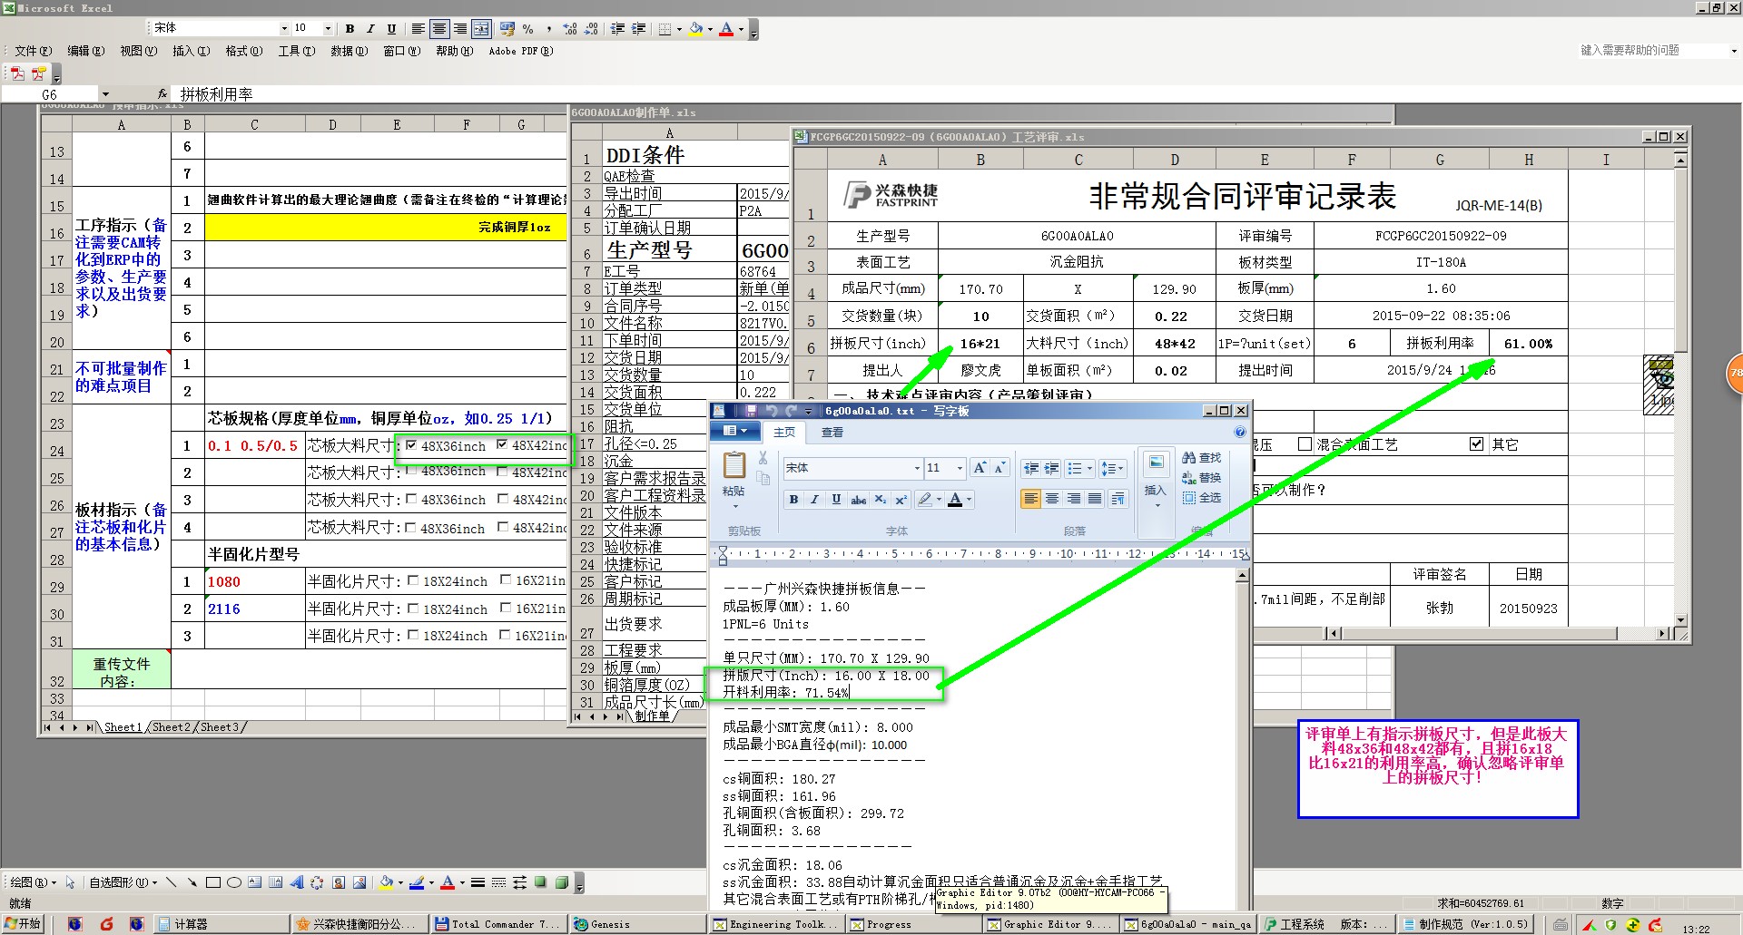Click Excel fill color bucket swatch
Screen dimensions: 1743x935
[x=695, y=29]
